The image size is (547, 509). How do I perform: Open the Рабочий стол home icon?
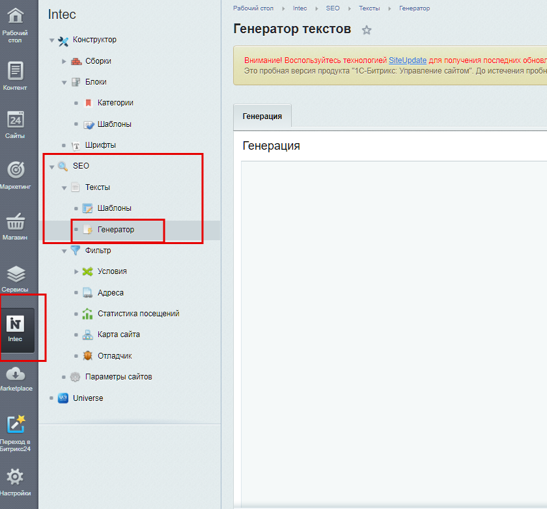(16, 16)
